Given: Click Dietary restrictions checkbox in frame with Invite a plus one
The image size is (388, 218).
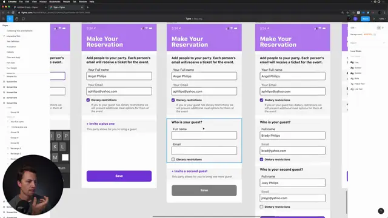Looking at the screenshot, I should coord(88,100).
